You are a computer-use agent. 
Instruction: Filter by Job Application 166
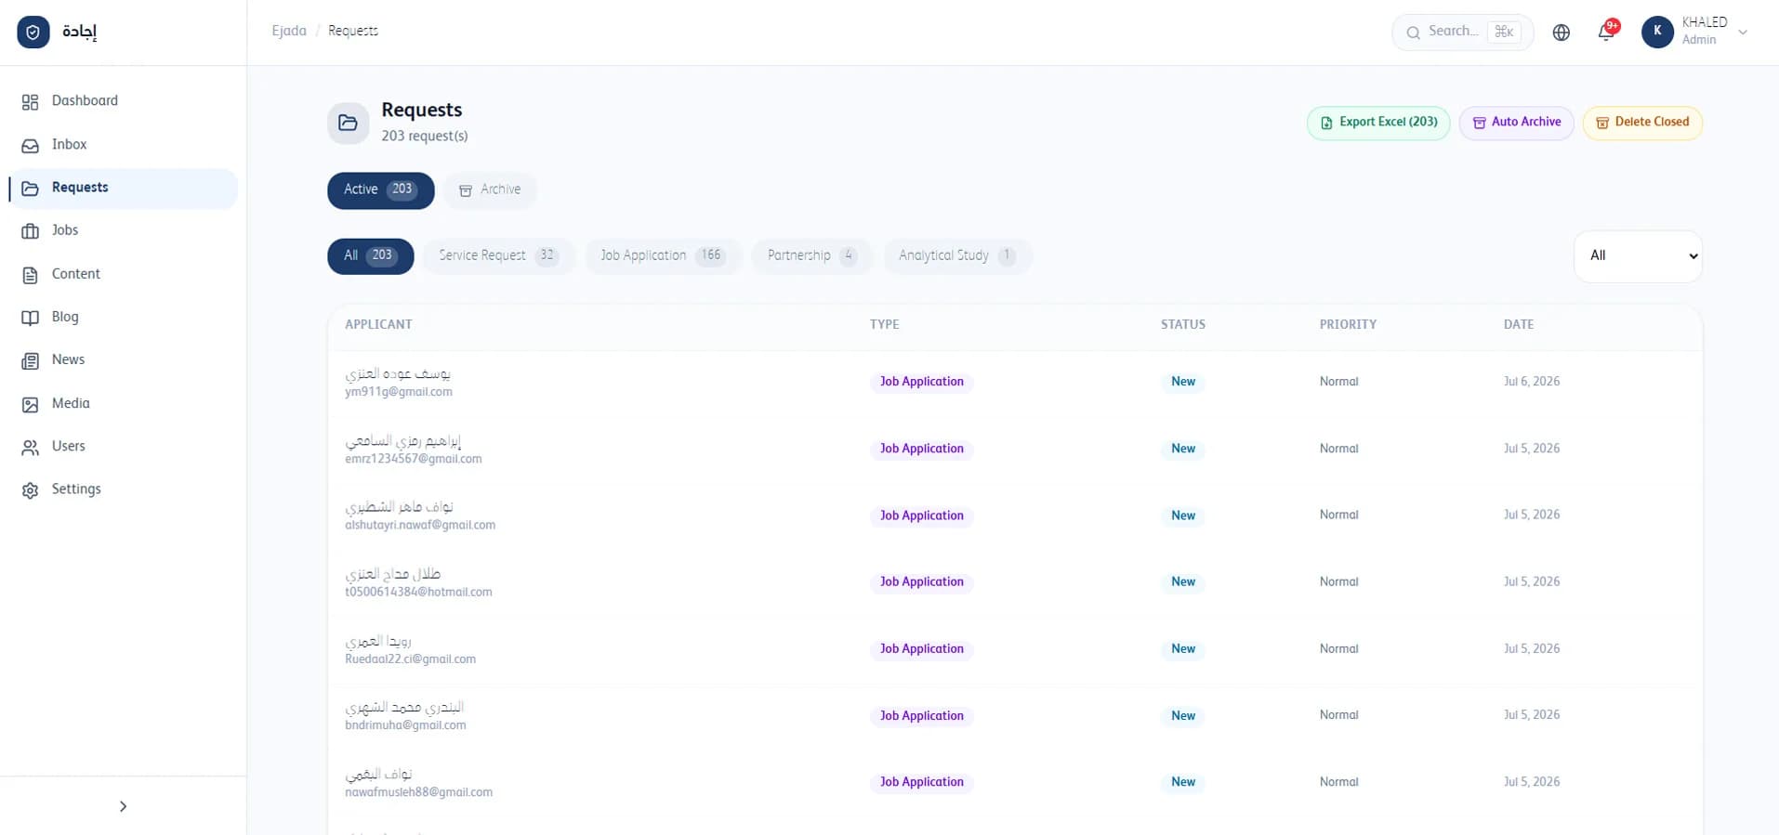[663, 255]
